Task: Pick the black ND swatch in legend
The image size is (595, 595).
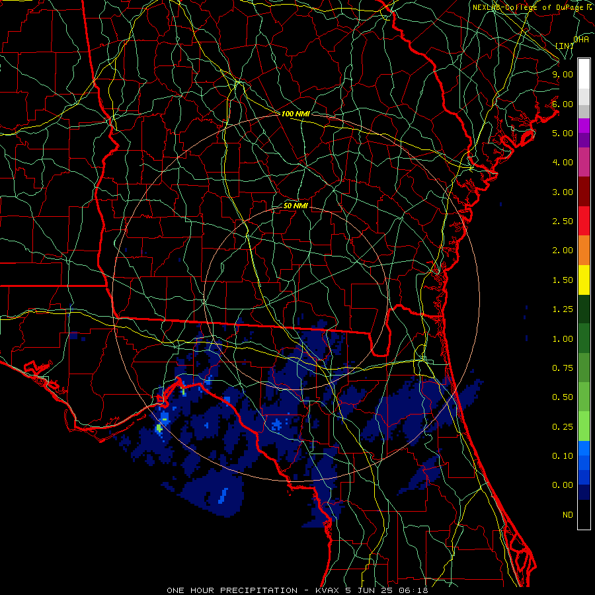Action: point(584,514)
